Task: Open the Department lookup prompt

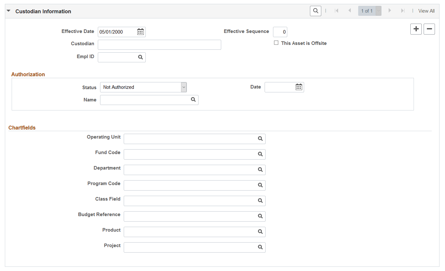Action: tap(260, 170)
